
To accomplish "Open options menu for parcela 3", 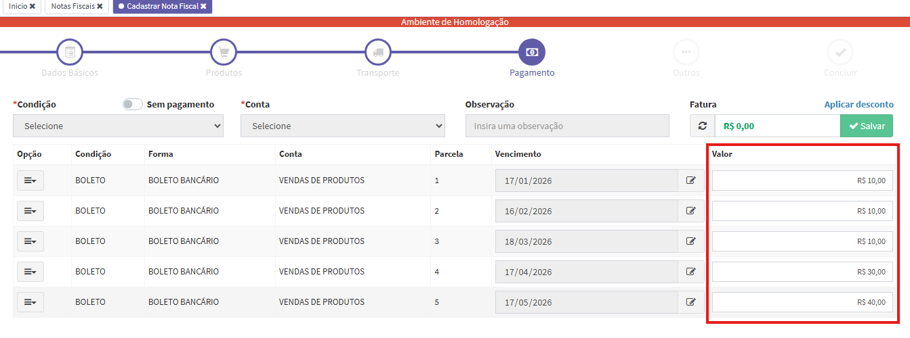I will [30, 241].
